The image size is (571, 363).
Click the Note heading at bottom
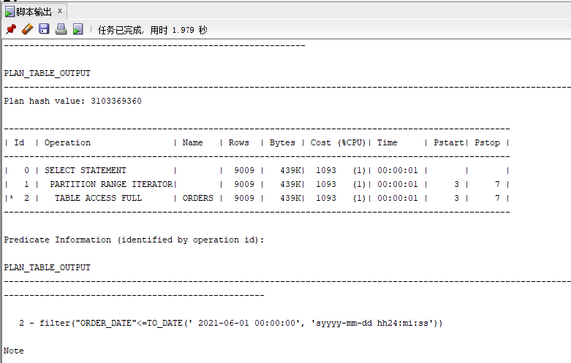14,351
